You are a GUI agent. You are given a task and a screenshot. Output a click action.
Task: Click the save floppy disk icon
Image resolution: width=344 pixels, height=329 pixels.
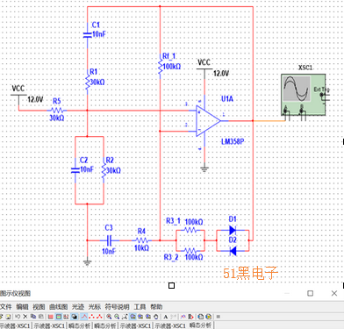(x=8, y=317)
